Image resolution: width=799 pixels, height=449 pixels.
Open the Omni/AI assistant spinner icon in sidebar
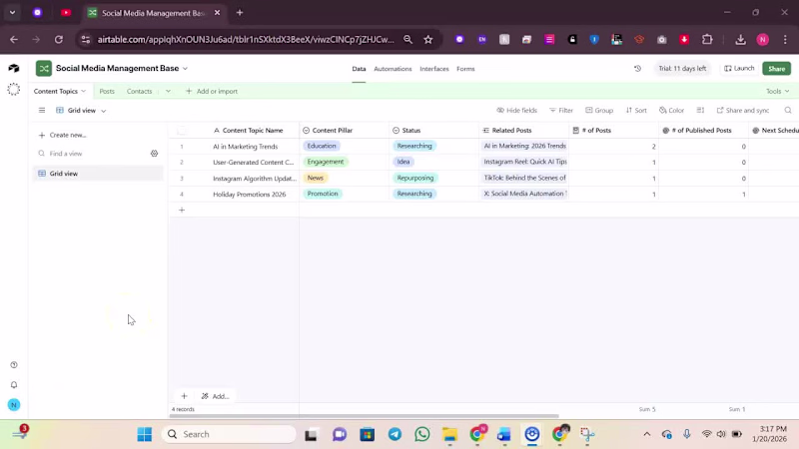pyautogui.click(x=14, y=89)
